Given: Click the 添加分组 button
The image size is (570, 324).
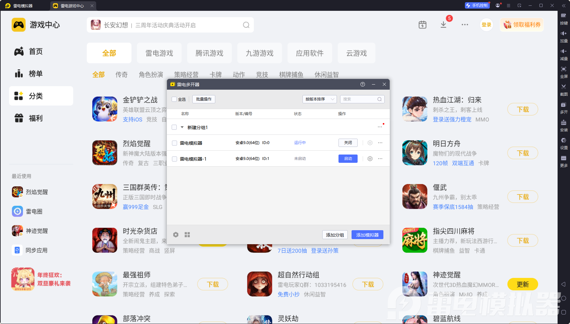Looking at the screenshot, I should [x=335, y=235].
